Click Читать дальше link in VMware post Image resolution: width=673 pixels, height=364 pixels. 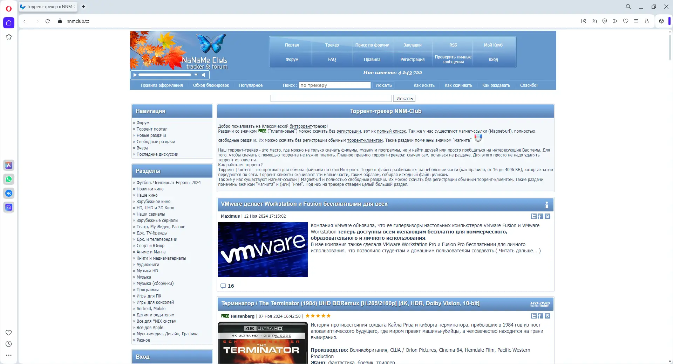pos(518,251)
